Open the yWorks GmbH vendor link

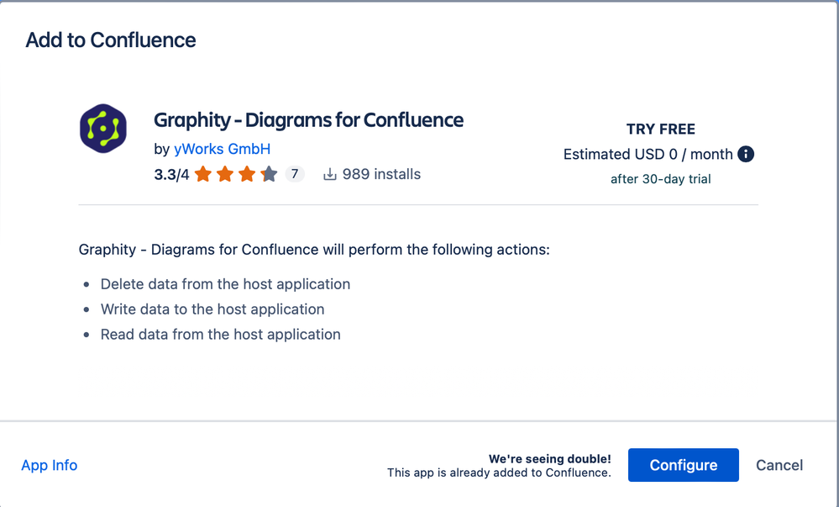coord(222,149)
